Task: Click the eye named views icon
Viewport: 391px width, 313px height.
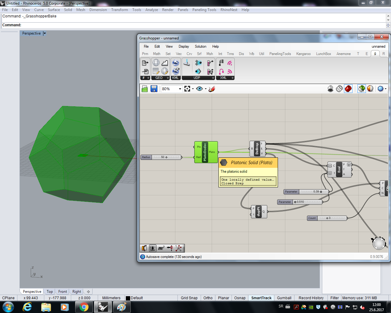Action: pos(199,89)
